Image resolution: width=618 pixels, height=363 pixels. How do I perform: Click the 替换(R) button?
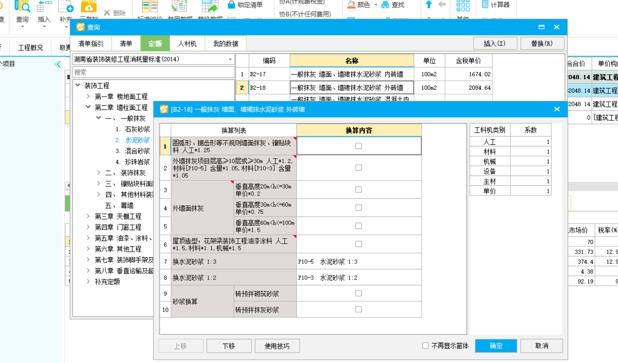542,44
